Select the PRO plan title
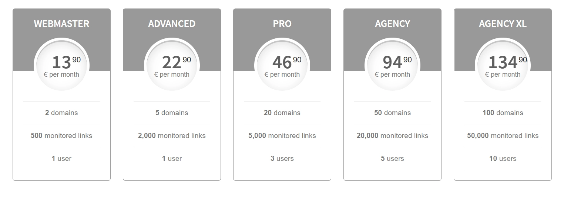564x197 pixels. point(282,24)
